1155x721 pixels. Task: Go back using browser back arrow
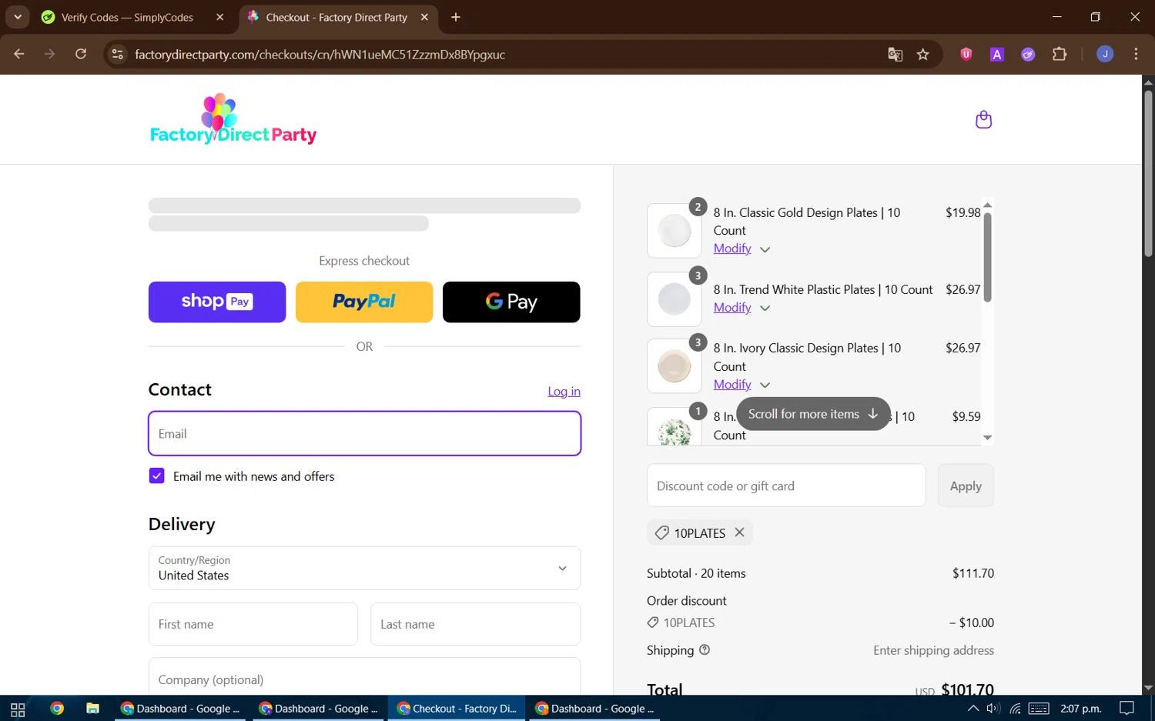[x=19, y=54]
